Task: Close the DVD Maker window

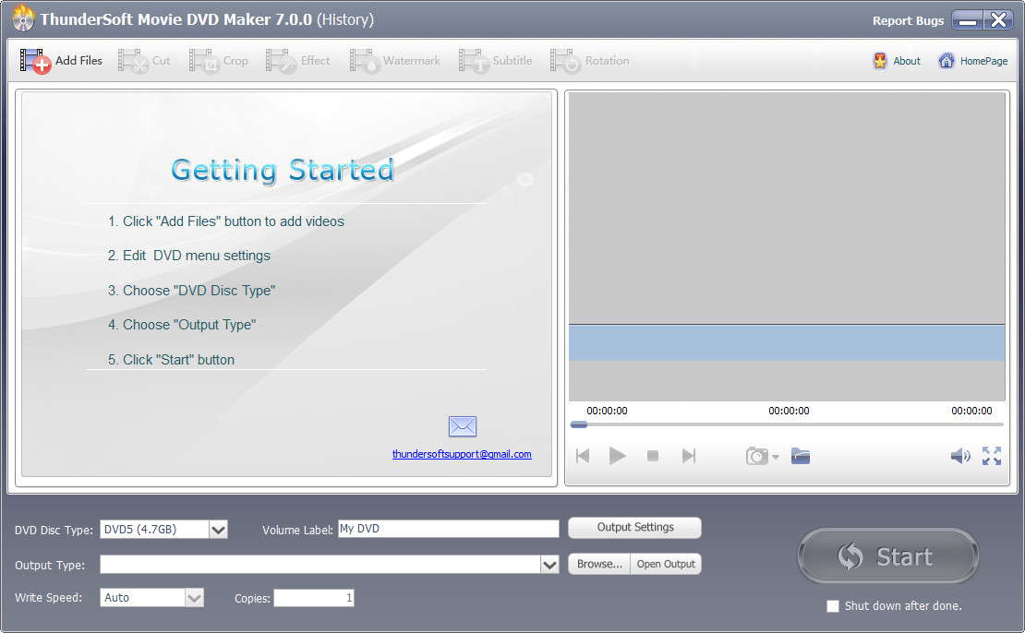Action: coord(999,20)
